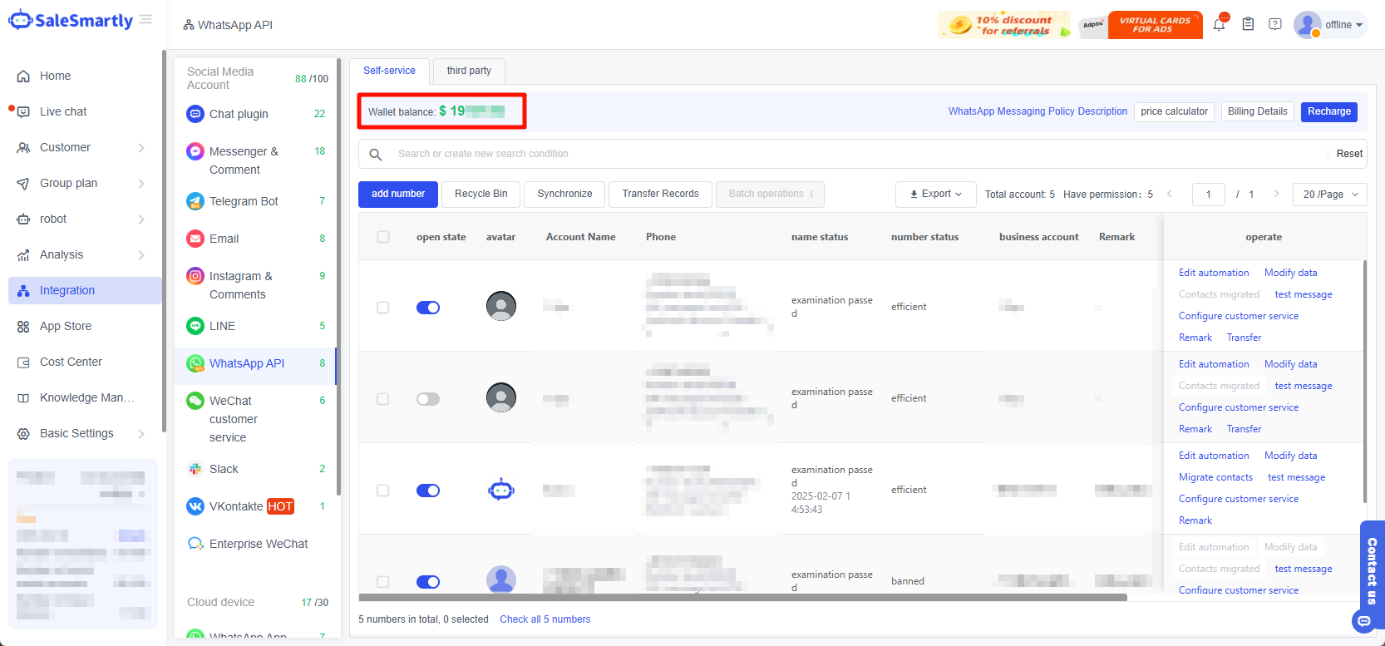
Task: Toggle off open state for first account
Action: point(428,308)
